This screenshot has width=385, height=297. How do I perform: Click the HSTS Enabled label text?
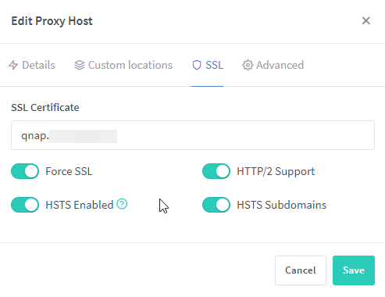(80, 205)
